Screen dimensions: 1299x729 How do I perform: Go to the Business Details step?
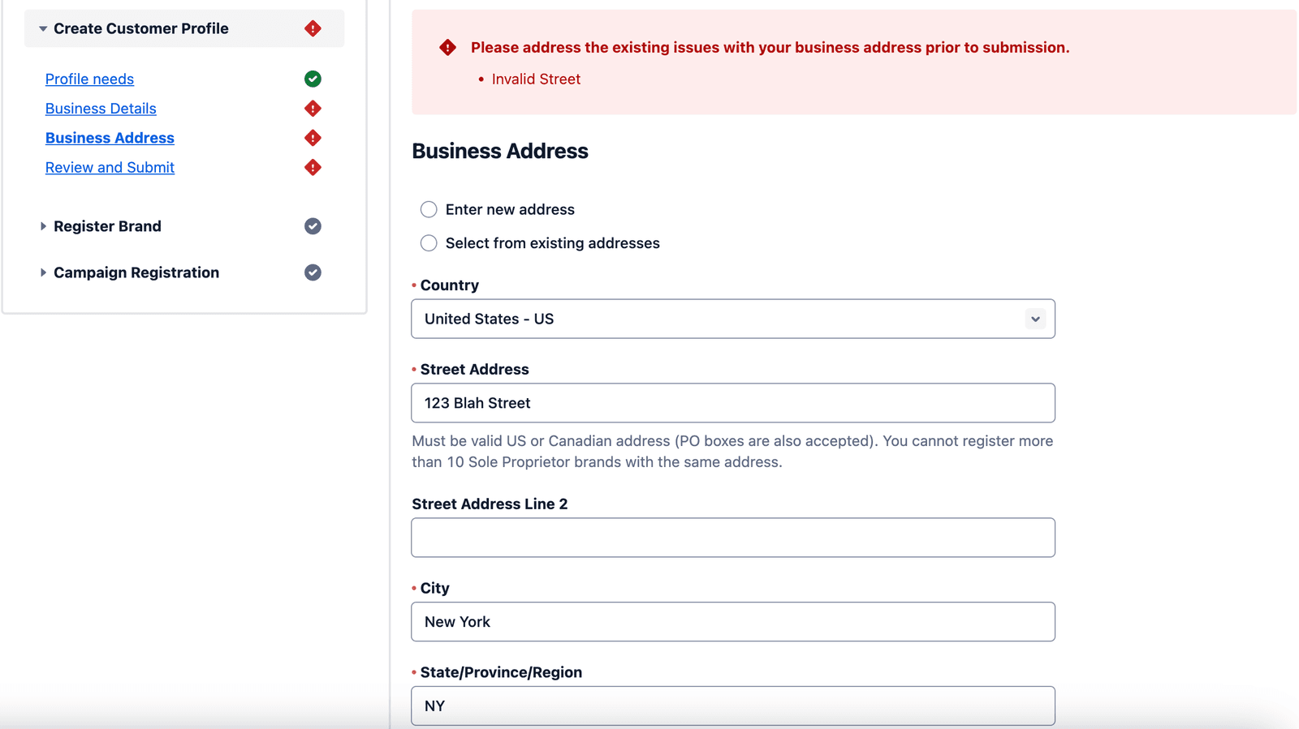pyautogui.click(x=101, y=109)
